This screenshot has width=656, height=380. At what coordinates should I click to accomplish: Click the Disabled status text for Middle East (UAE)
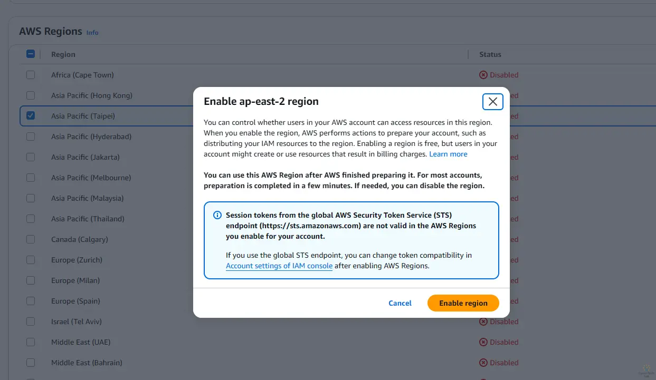[504, 342]
